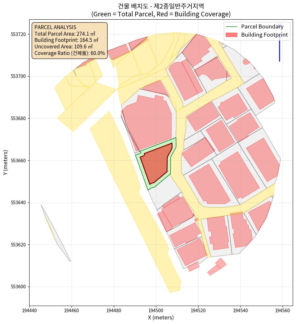The image size is (296, 324).
Task: Click the 'Coverage Ratio (건폐율): 60.0%' text
Action: [70, 53]
